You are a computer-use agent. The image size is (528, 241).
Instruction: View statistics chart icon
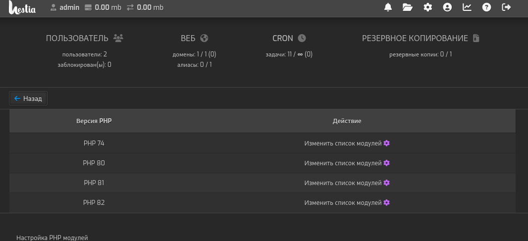[x=467, y=7]
